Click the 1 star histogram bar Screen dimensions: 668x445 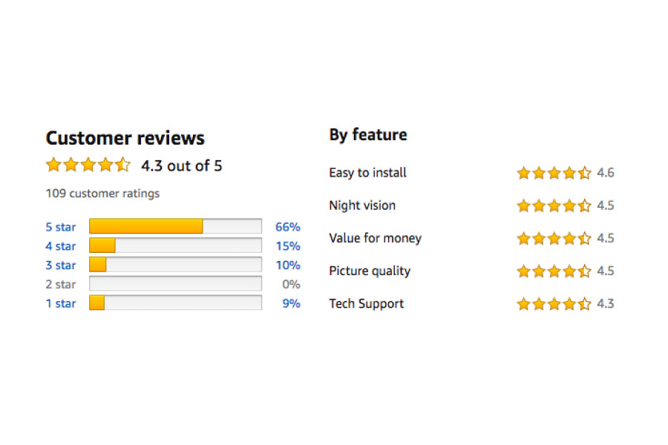[x=175, y=303]
